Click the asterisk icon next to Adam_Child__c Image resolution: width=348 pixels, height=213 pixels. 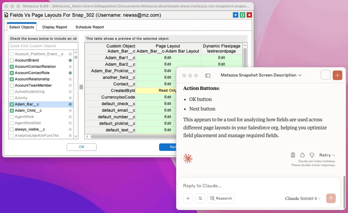(x=70, y=110)
